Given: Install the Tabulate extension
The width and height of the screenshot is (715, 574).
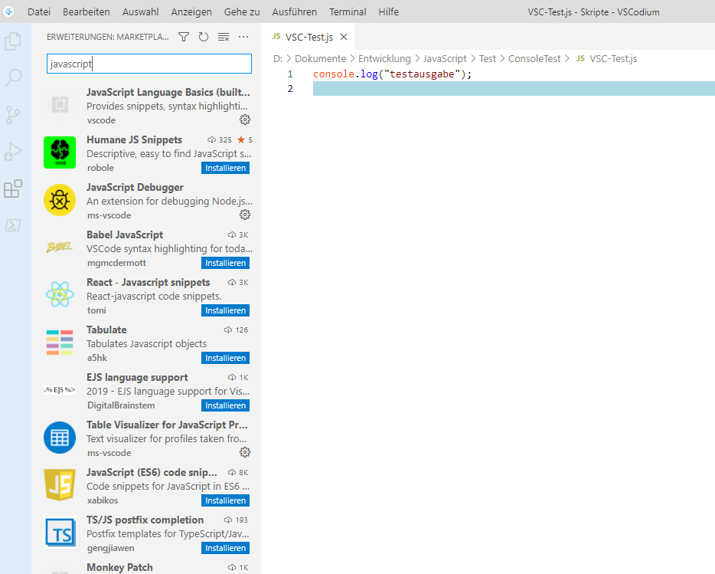Looking at the screenshot, I should tap(225, 358).
